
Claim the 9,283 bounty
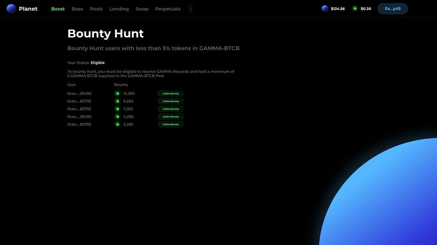[x=171, y=101]
